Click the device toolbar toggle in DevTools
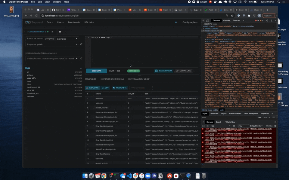289x180 pixels. coord(207,21)
